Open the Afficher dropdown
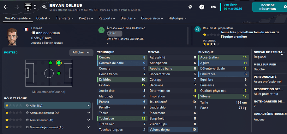The image size is (287, 134). pyautogui.click(x=81, y=53)
